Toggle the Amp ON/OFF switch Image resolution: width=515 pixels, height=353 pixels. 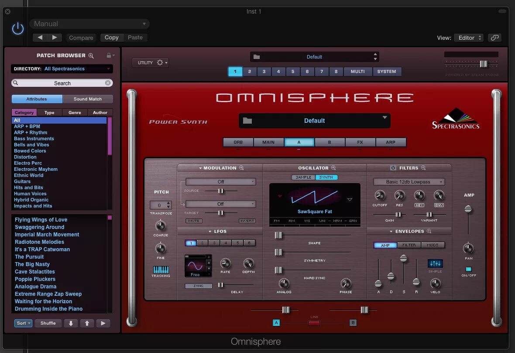click(x=469, y=269)
